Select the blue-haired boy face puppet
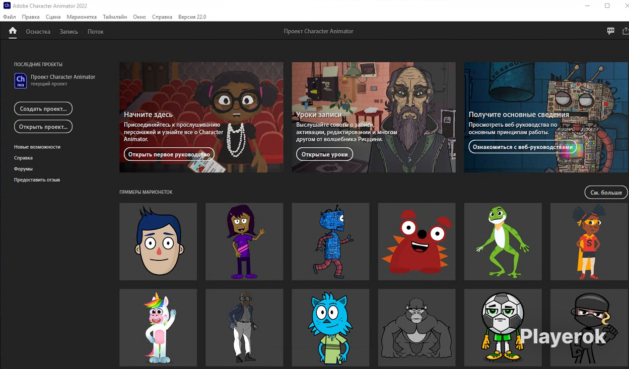This screenshot has width=629, height=369. click(x=158, y=241)
